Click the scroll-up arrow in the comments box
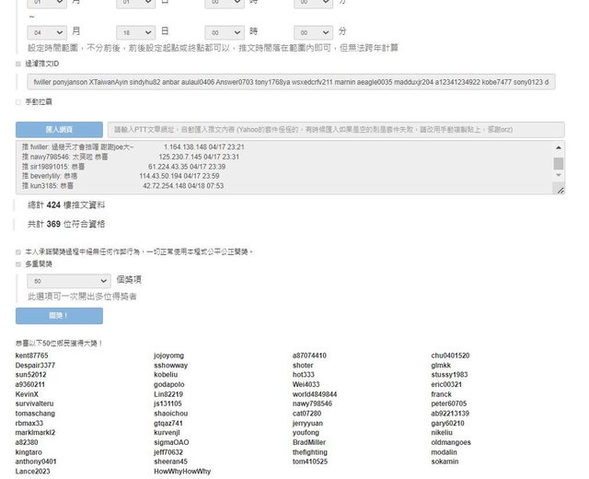The image size is (589, 479). (x=558, y=147)
